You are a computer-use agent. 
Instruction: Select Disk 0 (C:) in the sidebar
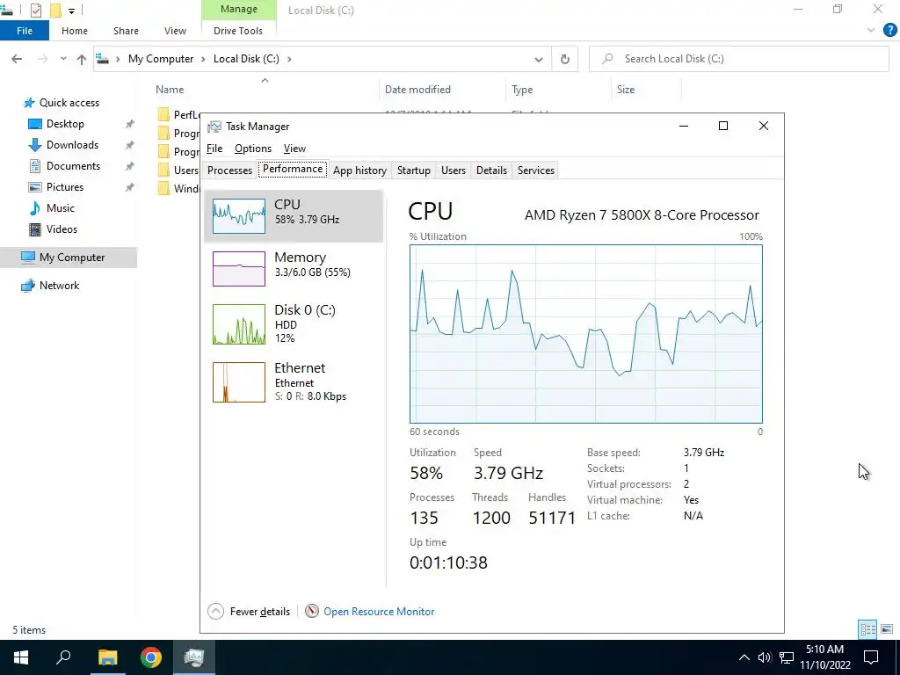click(x=294, y=324)
